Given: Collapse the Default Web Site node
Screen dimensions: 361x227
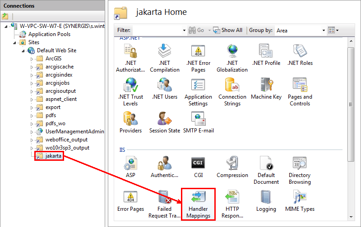Looking at the screenshot, I should 23,51.
